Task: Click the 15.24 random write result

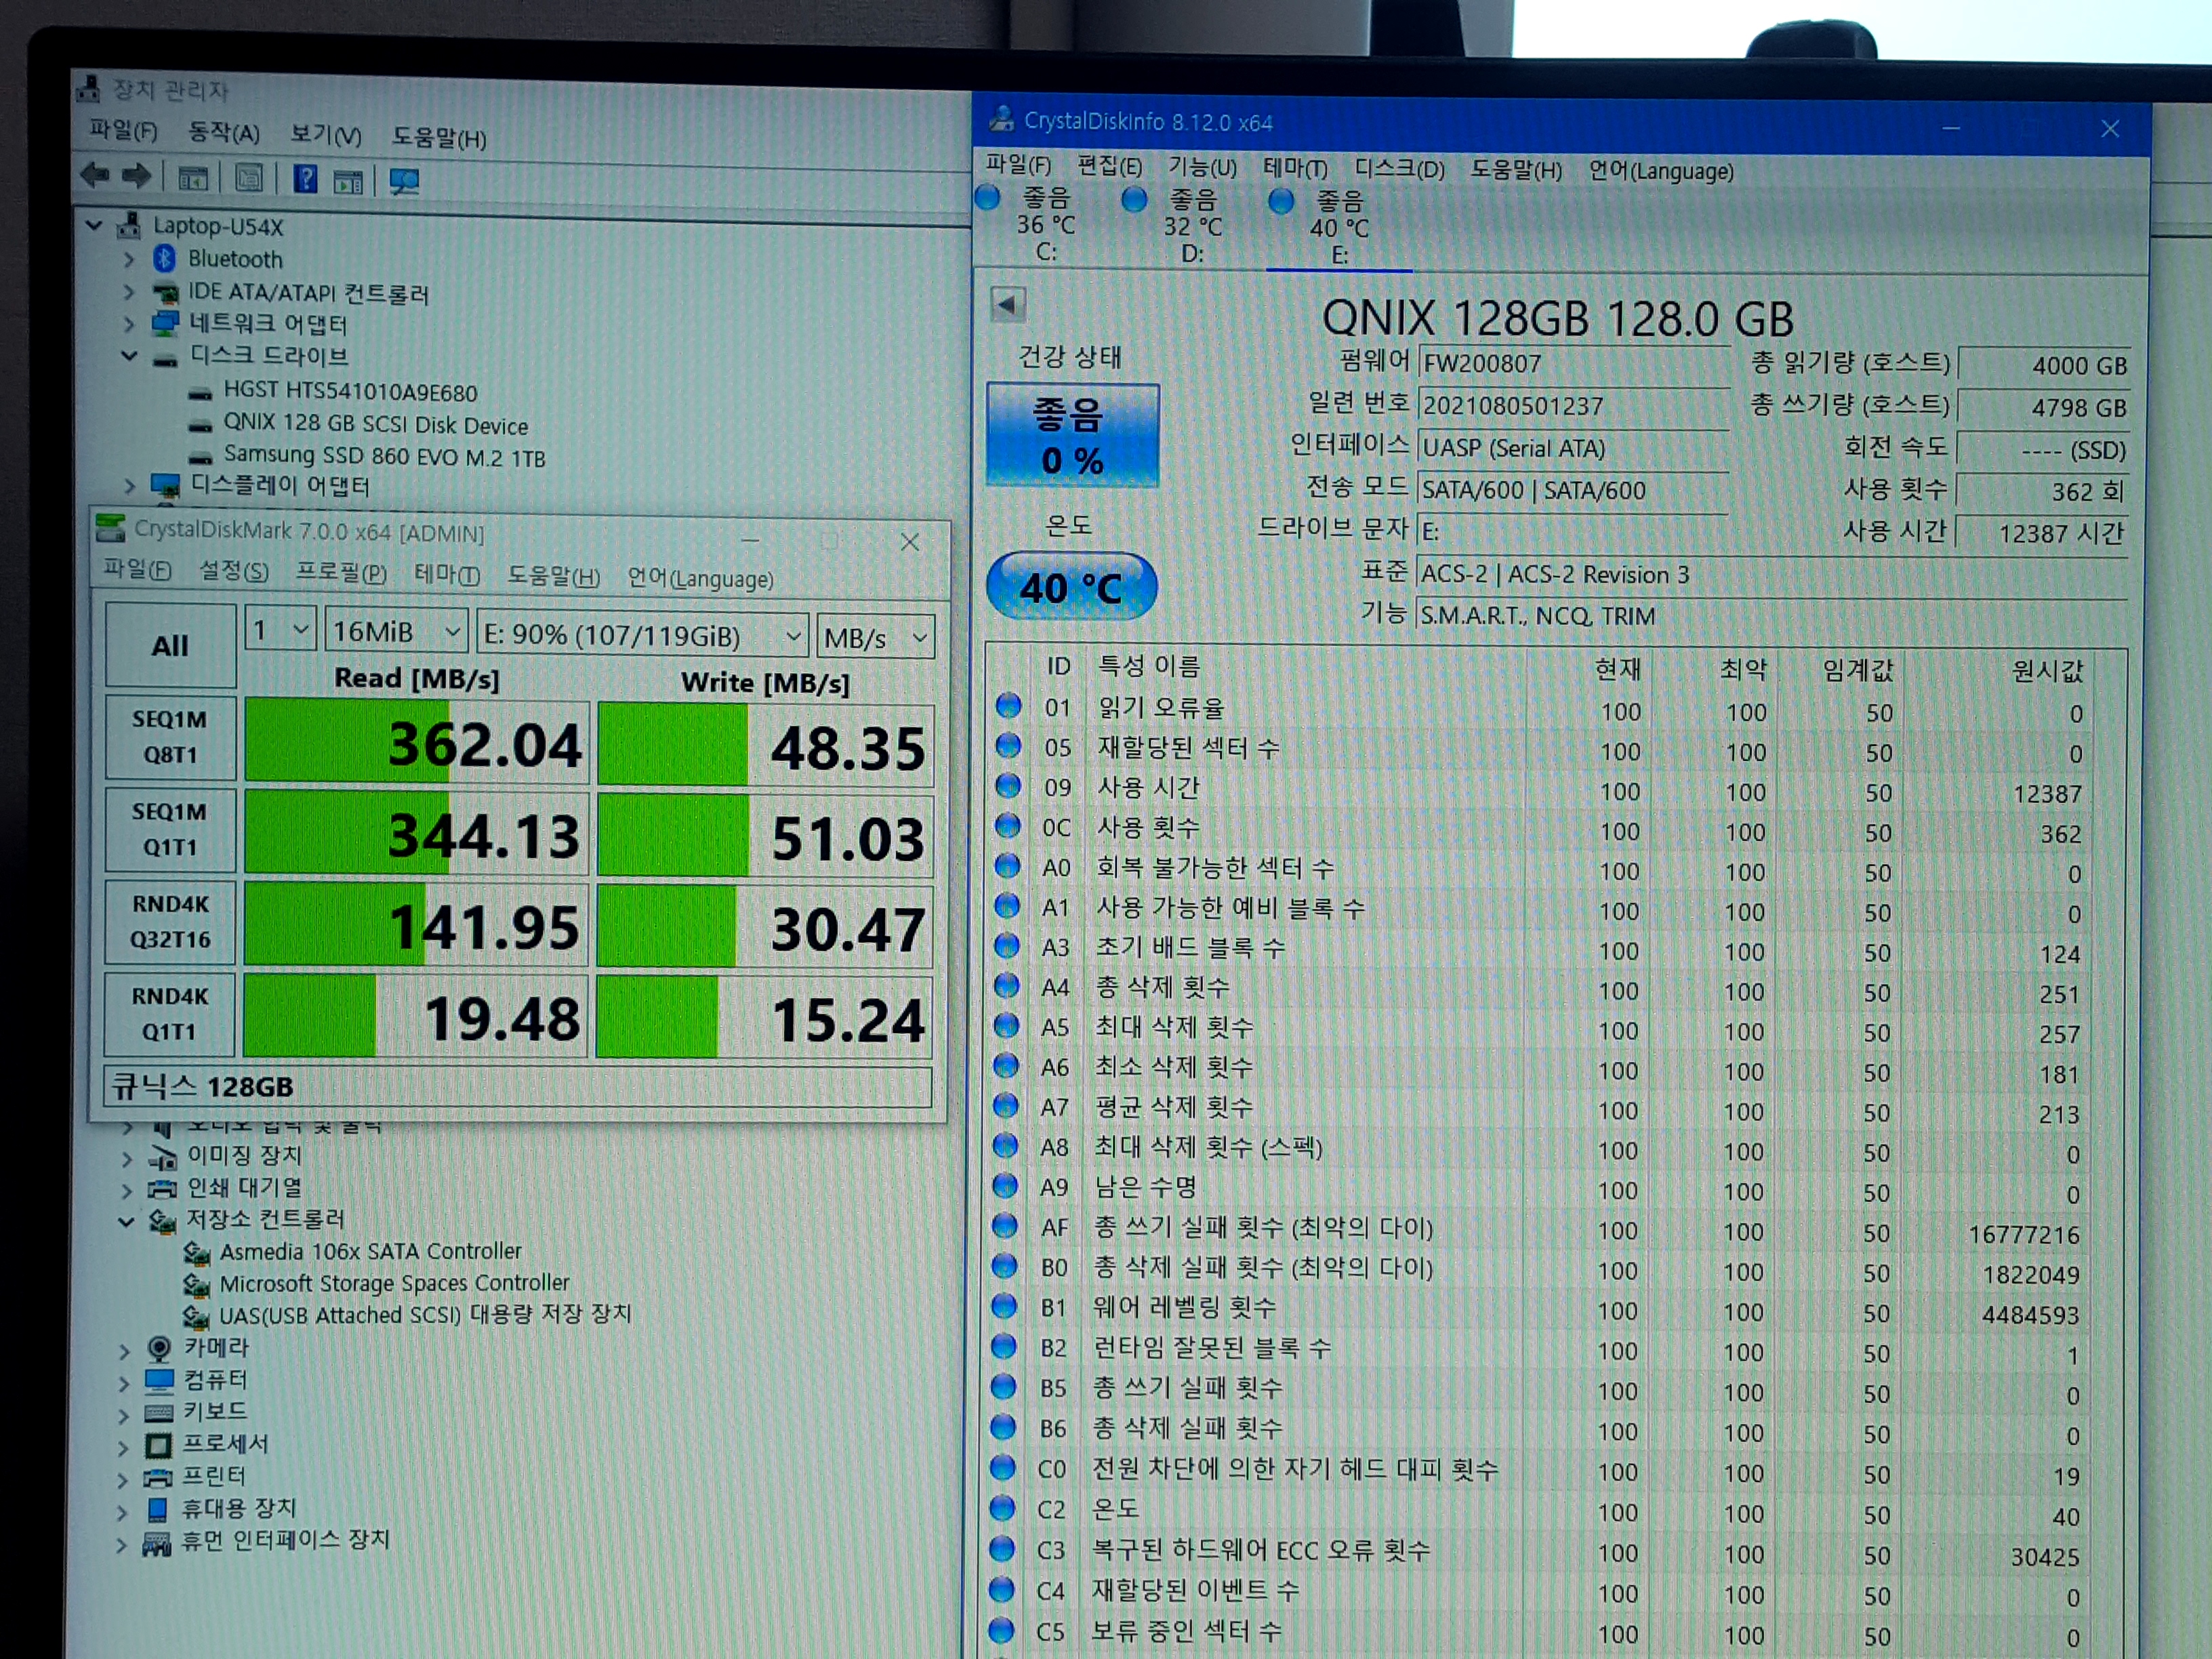Action: pos(765,1018)
